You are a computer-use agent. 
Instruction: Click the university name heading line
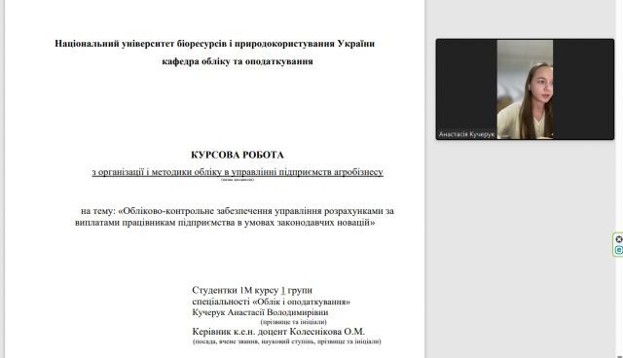point(214,43)
